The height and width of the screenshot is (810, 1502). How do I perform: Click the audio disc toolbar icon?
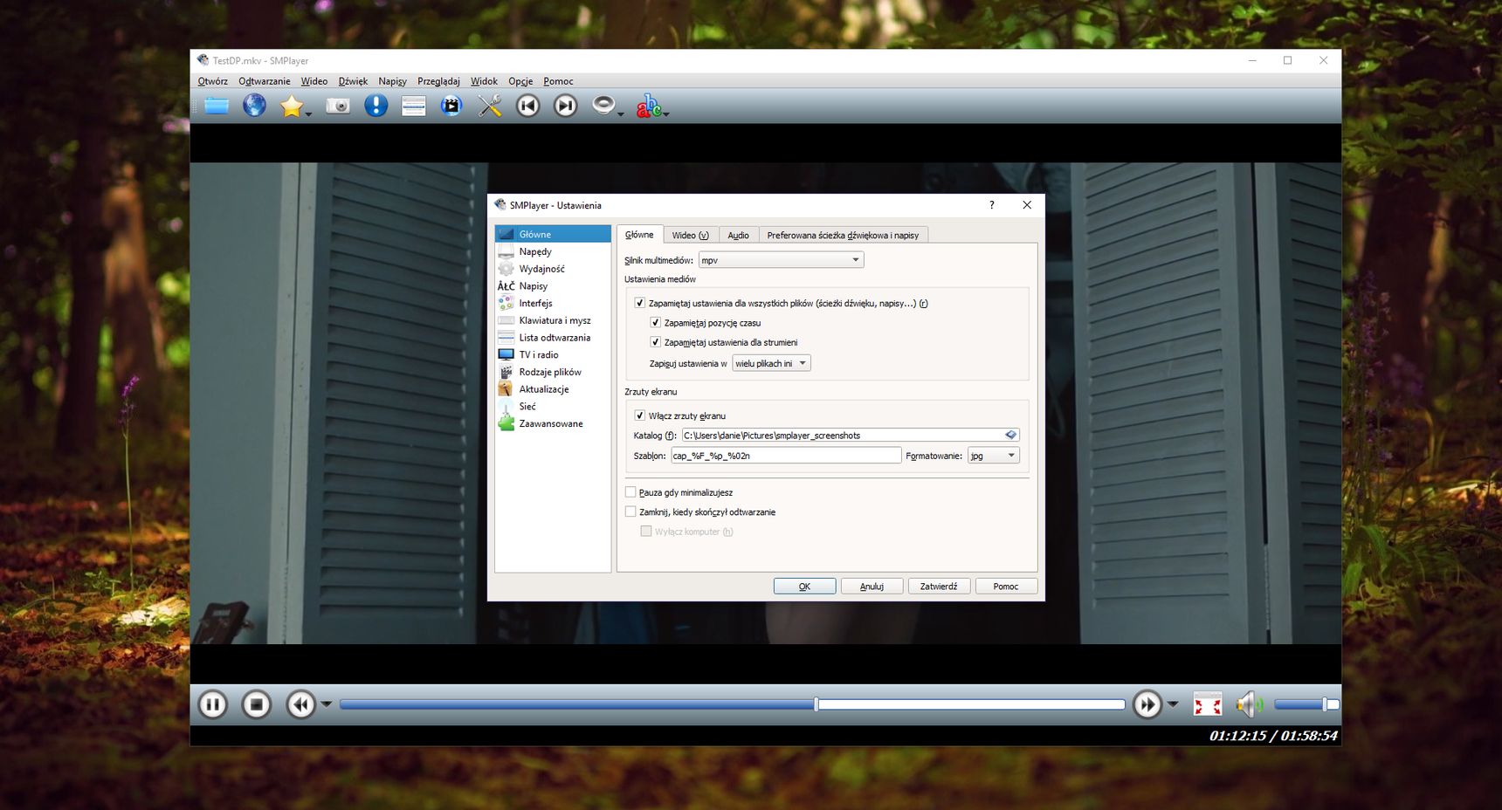(603, 106)
